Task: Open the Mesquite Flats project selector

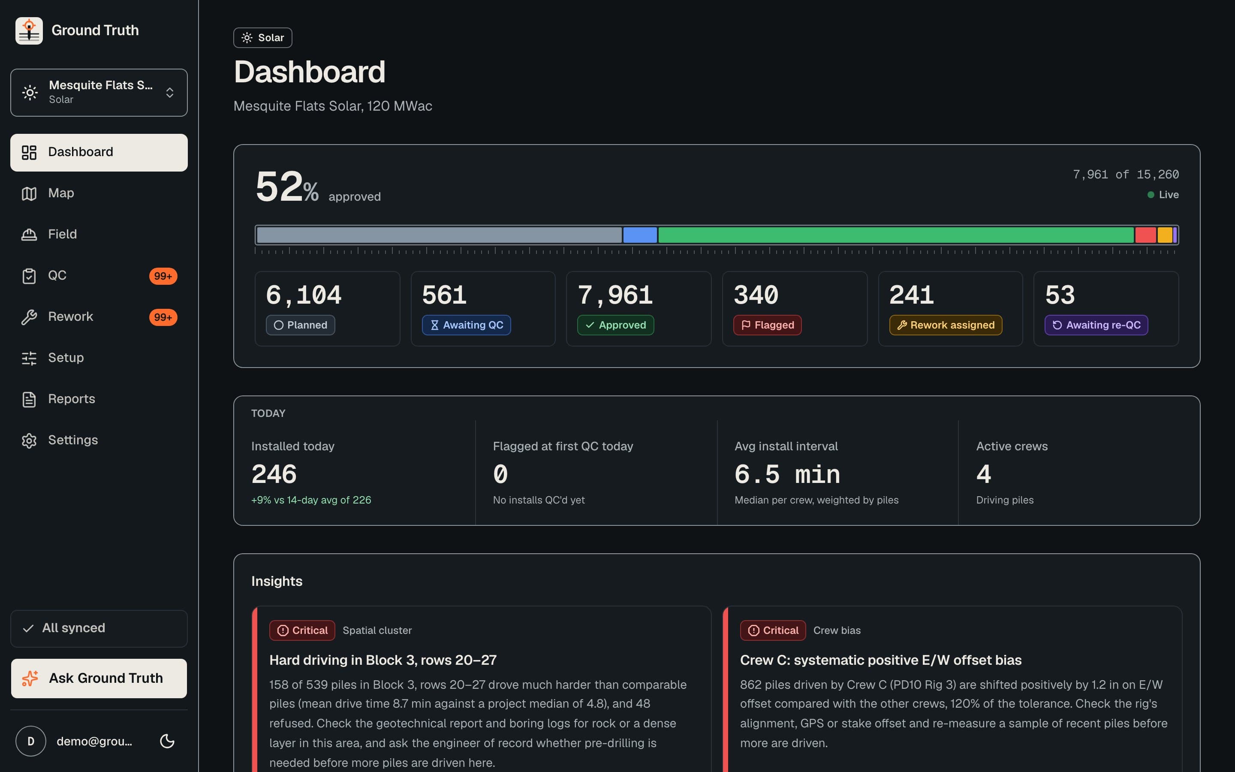Action: (99, 92)
